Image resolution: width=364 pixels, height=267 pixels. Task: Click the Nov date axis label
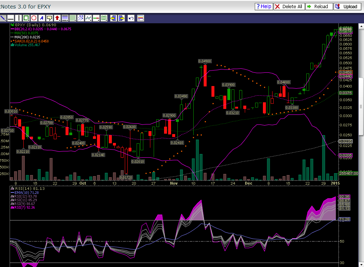click(x=174, y=183)
